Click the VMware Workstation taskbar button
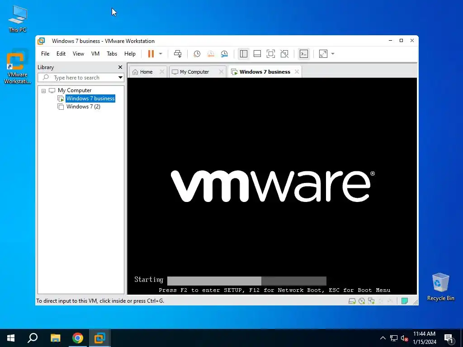The width and height of the screenshot is (463, 347). point(100,338)
